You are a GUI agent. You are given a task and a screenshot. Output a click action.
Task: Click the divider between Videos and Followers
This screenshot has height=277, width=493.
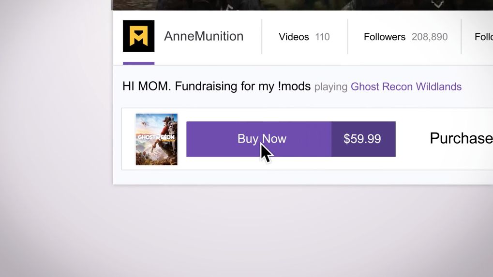pos(347,37)
